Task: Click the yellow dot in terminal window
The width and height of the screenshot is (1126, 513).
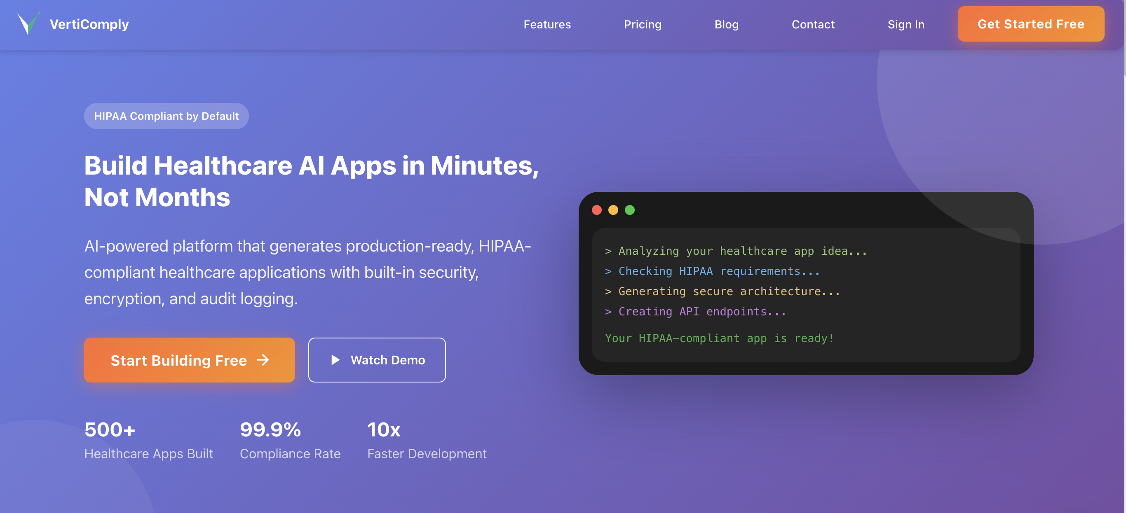Action: coord(613,210)
